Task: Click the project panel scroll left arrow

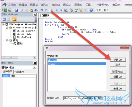Action: point(3,58)
